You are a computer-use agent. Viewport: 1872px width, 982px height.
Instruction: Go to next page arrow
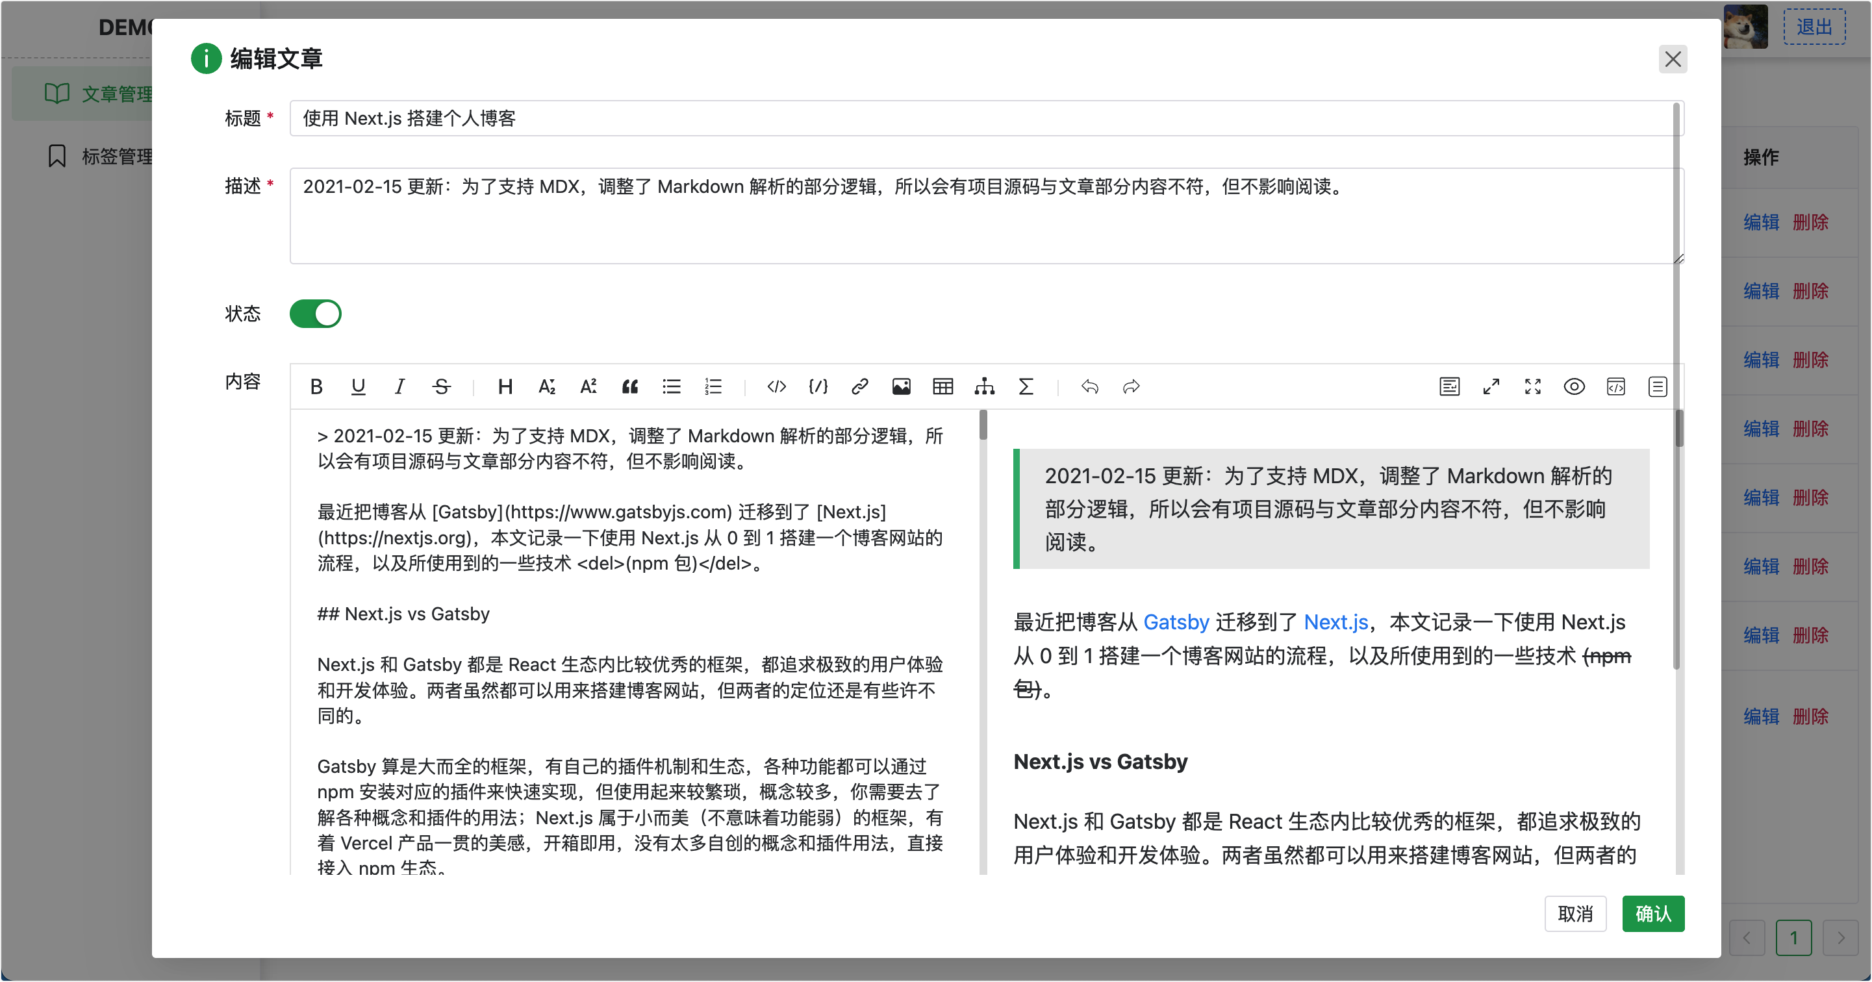click(x=1841, y=938)
